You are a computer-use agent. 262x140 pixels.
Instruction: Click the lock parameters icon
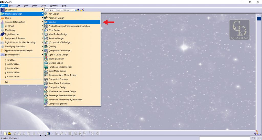point(80,133)
